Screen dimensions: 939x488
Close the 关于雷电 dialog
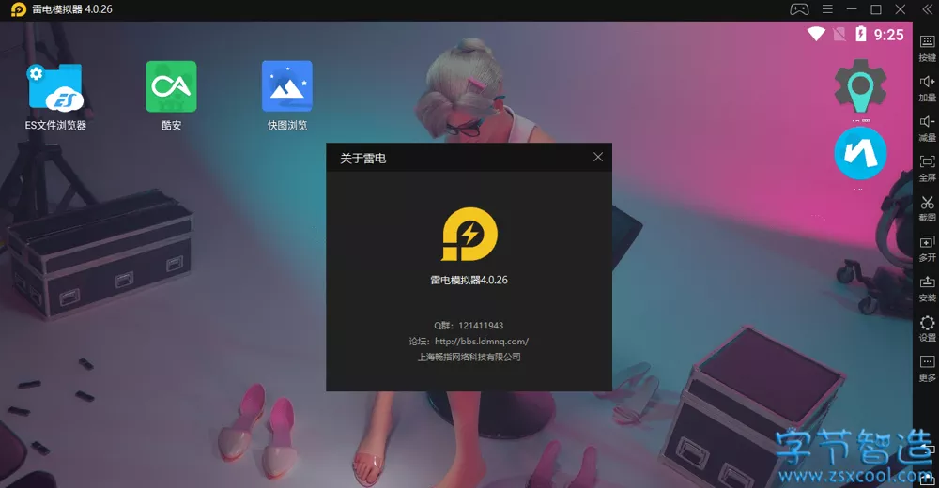pos(597,157)
